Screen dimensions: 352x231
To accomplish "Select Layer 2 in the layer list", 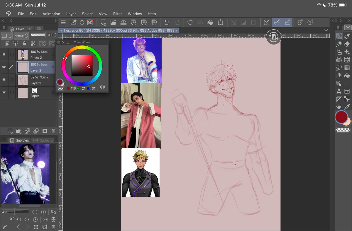I will point(35,67).
